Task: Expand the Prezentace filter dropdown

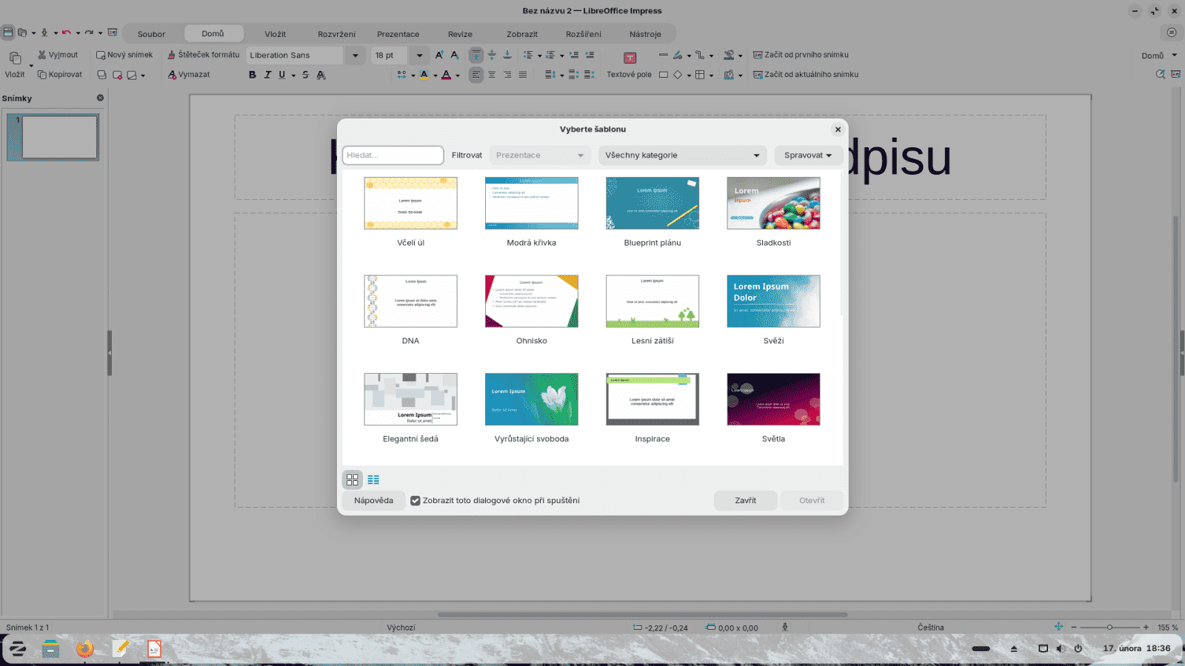Action: coord(540,155)
